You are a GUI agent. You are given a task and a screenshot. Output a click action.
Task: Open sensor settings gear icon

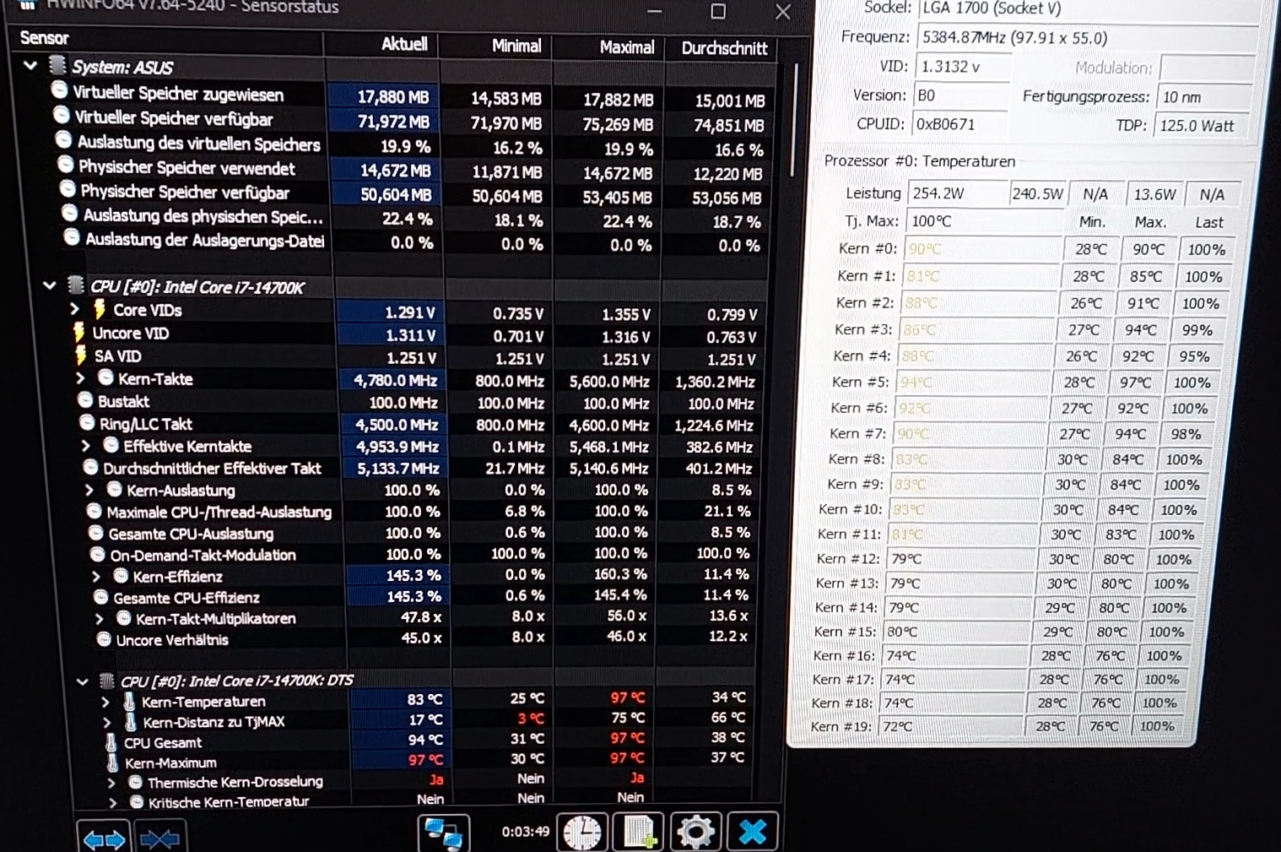pos(695,832)
